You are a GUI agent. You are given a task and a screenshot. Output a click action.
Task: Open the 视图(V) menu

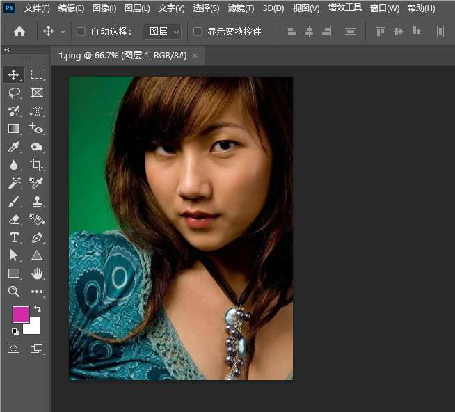(306, 8)
